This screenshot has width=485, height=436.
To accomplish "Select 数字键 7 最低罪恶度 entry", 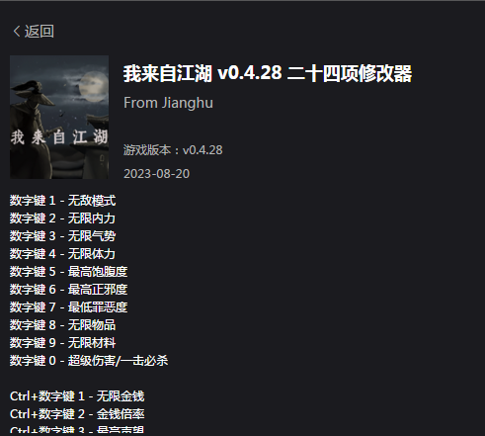I will [68, 307].
